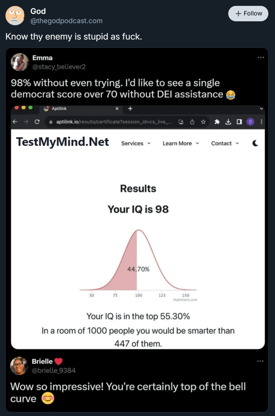Image resolution: width=275 pixels, height=416 pixels.
Task: Open more options on Brielle's post
Action: tap(261, 361)
